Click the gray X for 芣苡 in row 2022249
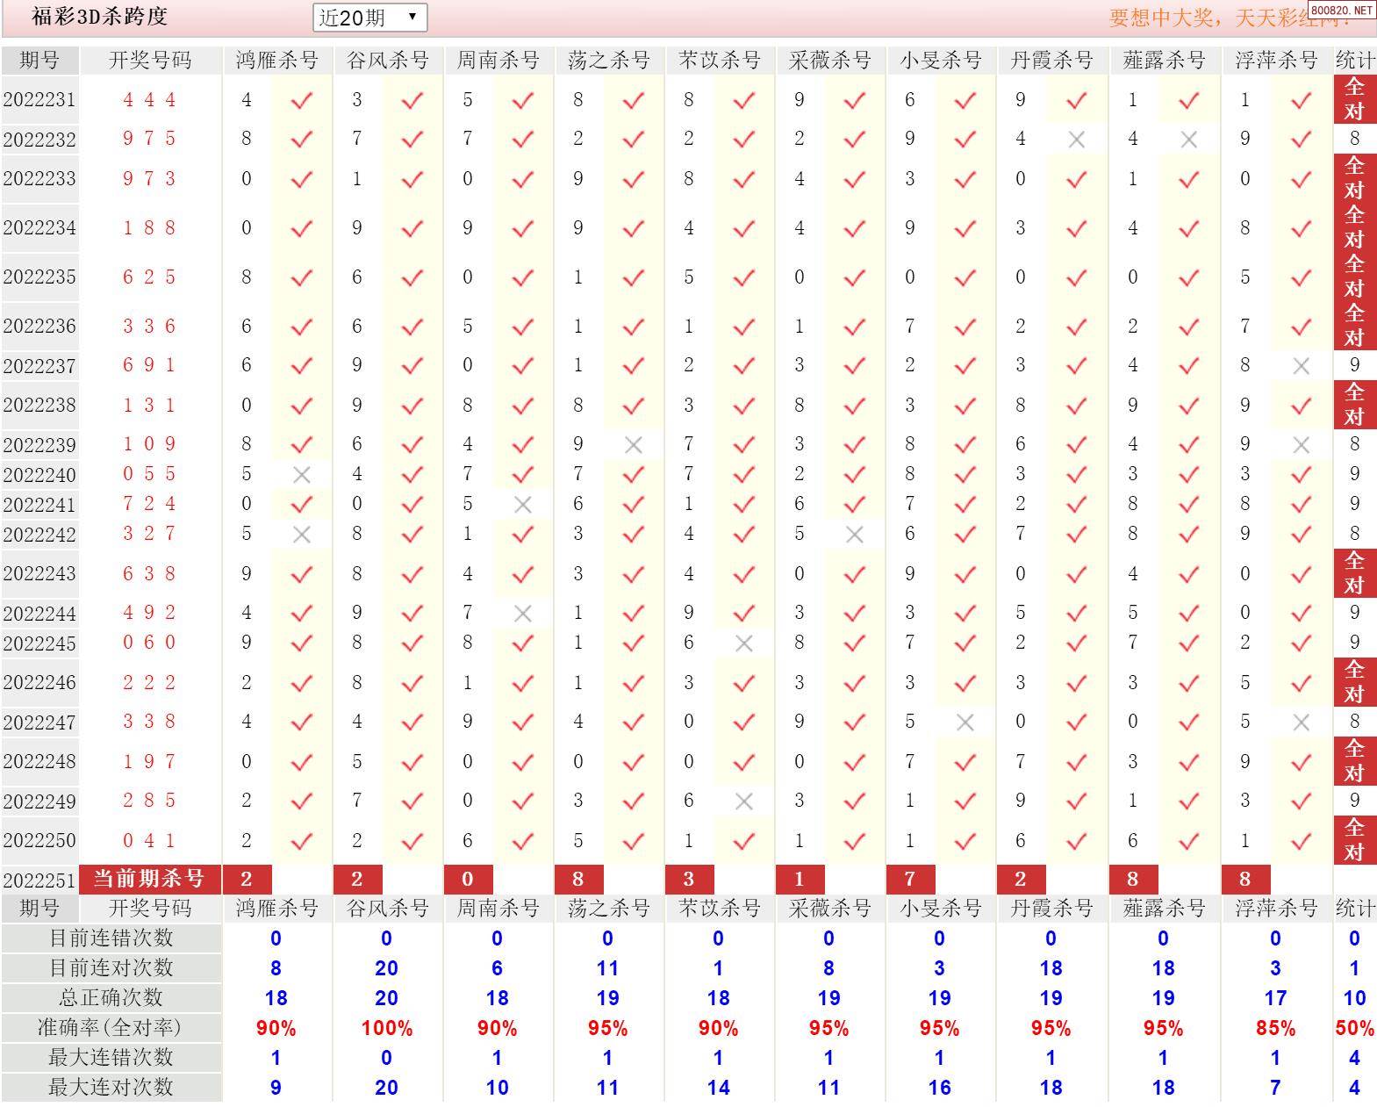Image resolution: width=1377 pixels, height=1107 pixels. (743, 801)
